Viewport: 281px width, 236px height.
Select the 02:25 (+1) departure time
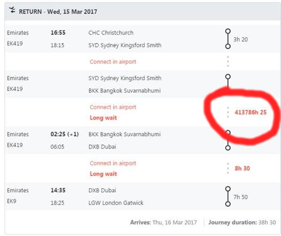[65, 134]
